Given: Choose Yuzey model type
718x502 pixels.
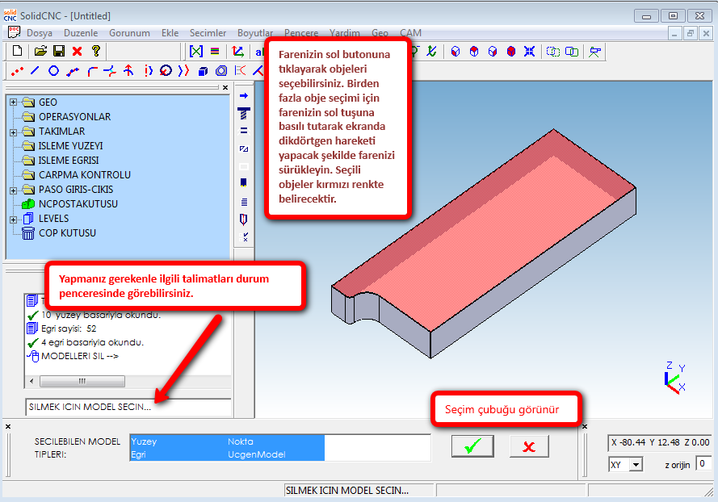Looking at the screenshot, I should pos(144,441).
